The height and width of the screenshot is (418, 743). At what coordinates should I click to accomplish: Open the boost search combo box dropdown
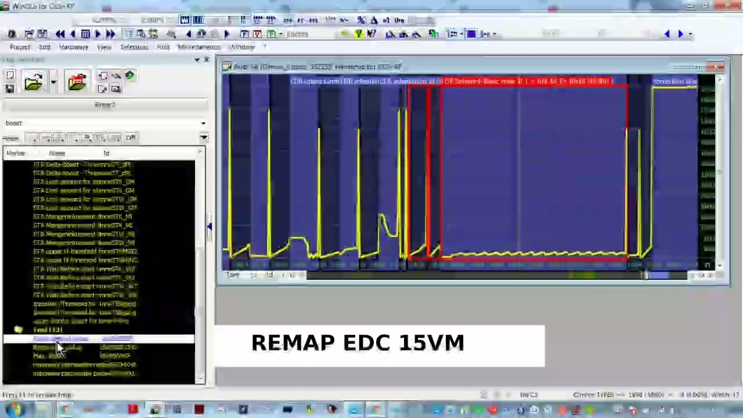coord(203,123)
